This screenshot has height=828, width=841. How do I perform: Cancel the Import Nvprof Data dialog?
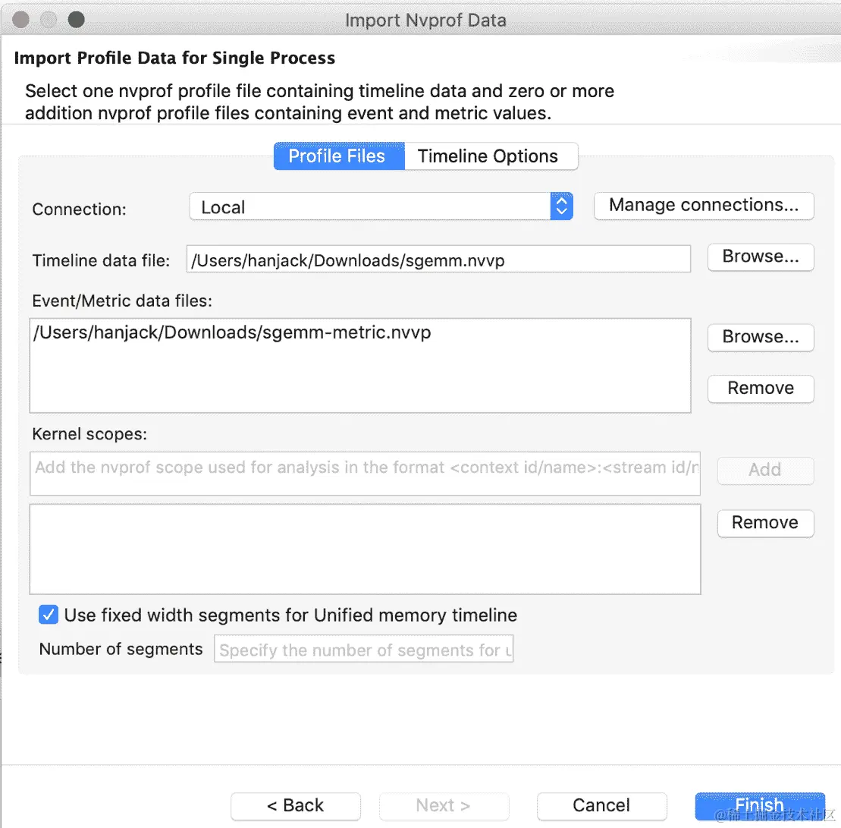coord(601,806)
